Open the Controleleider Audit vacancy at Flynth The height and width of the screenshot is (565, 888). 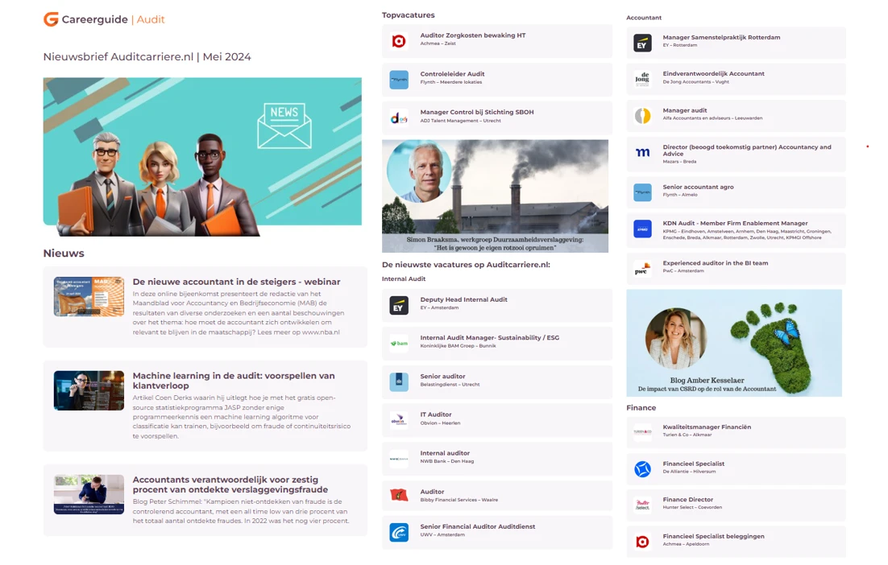point(452,74)
